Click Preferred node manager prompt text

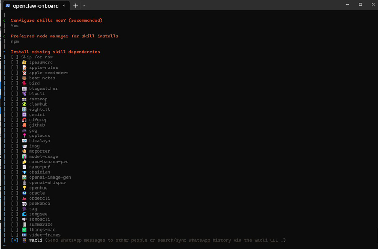click(64, 36)
